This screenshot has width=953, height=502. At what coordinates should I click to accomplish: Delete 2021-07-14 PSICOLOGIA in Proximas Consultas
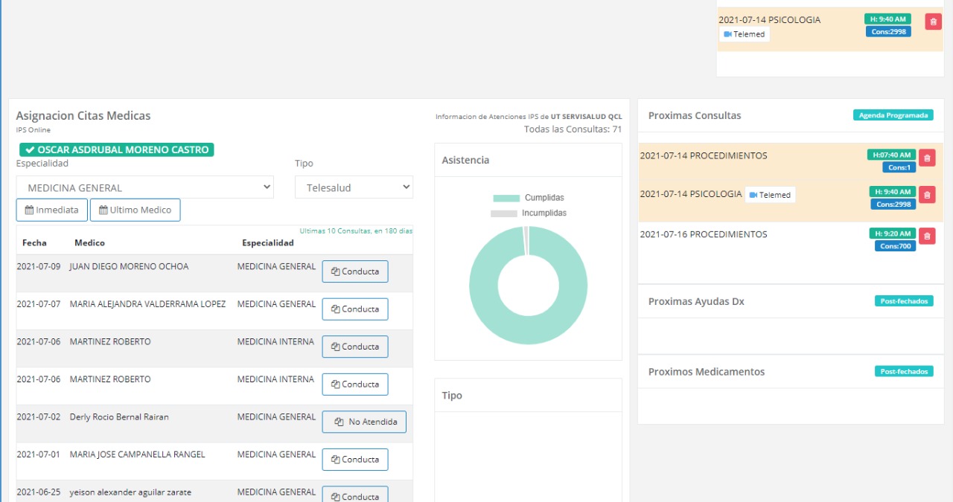pyautogui.click(x=927, y=195)
